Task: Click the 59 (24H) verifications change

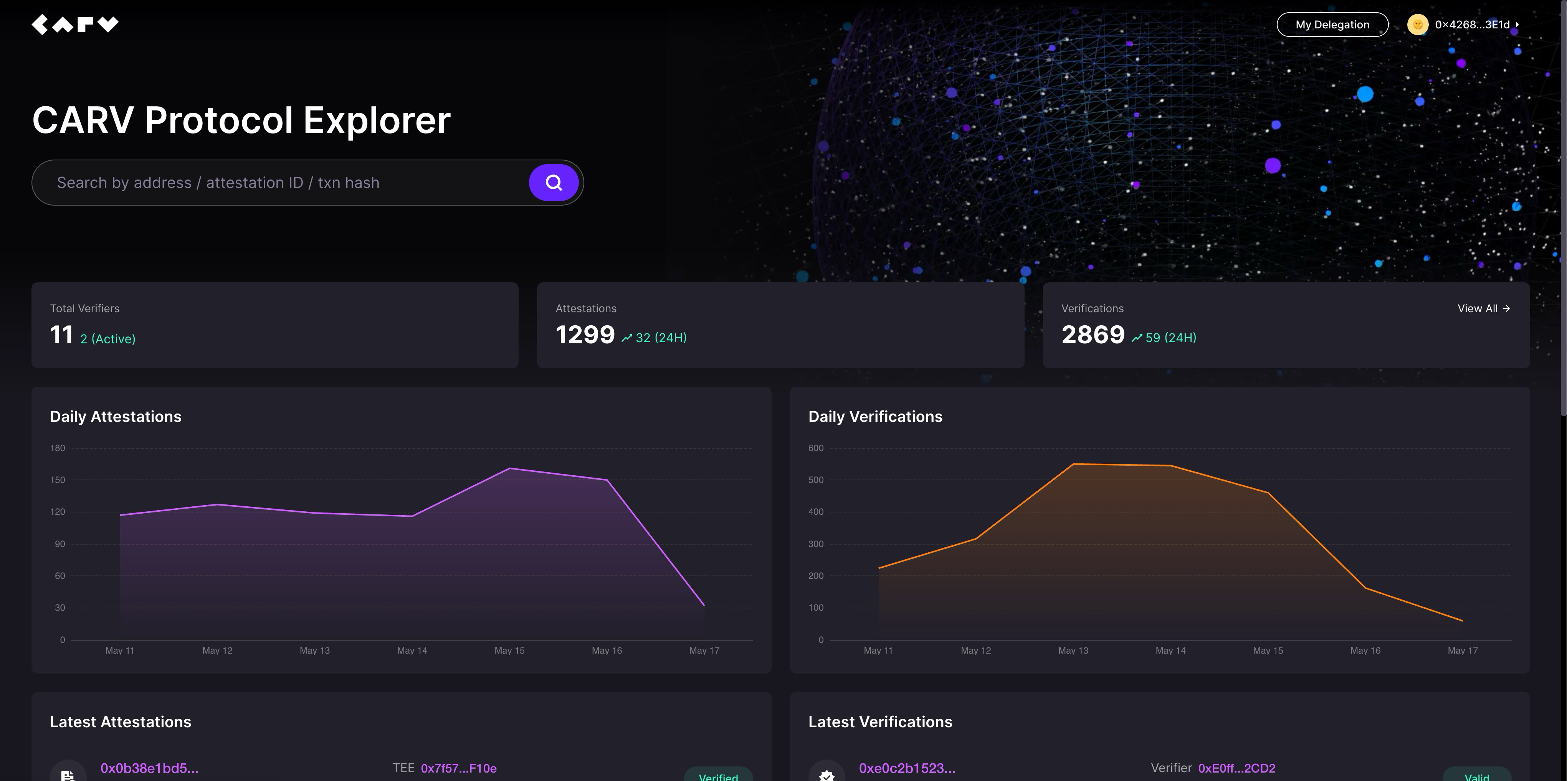Action: tap(1171, 337)
